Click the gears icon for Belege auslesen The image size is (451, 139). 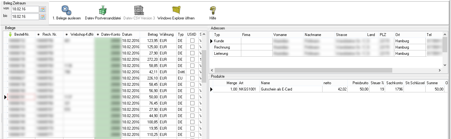click(66, 10)
